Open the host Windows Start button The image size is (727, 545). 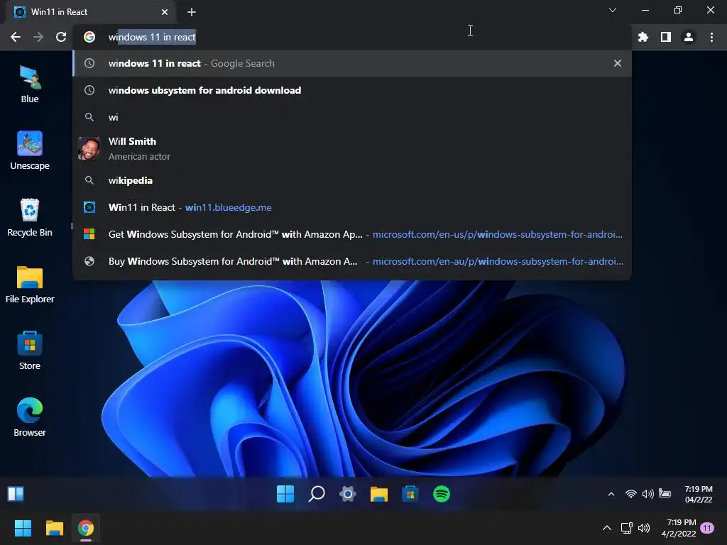(23, 528)
